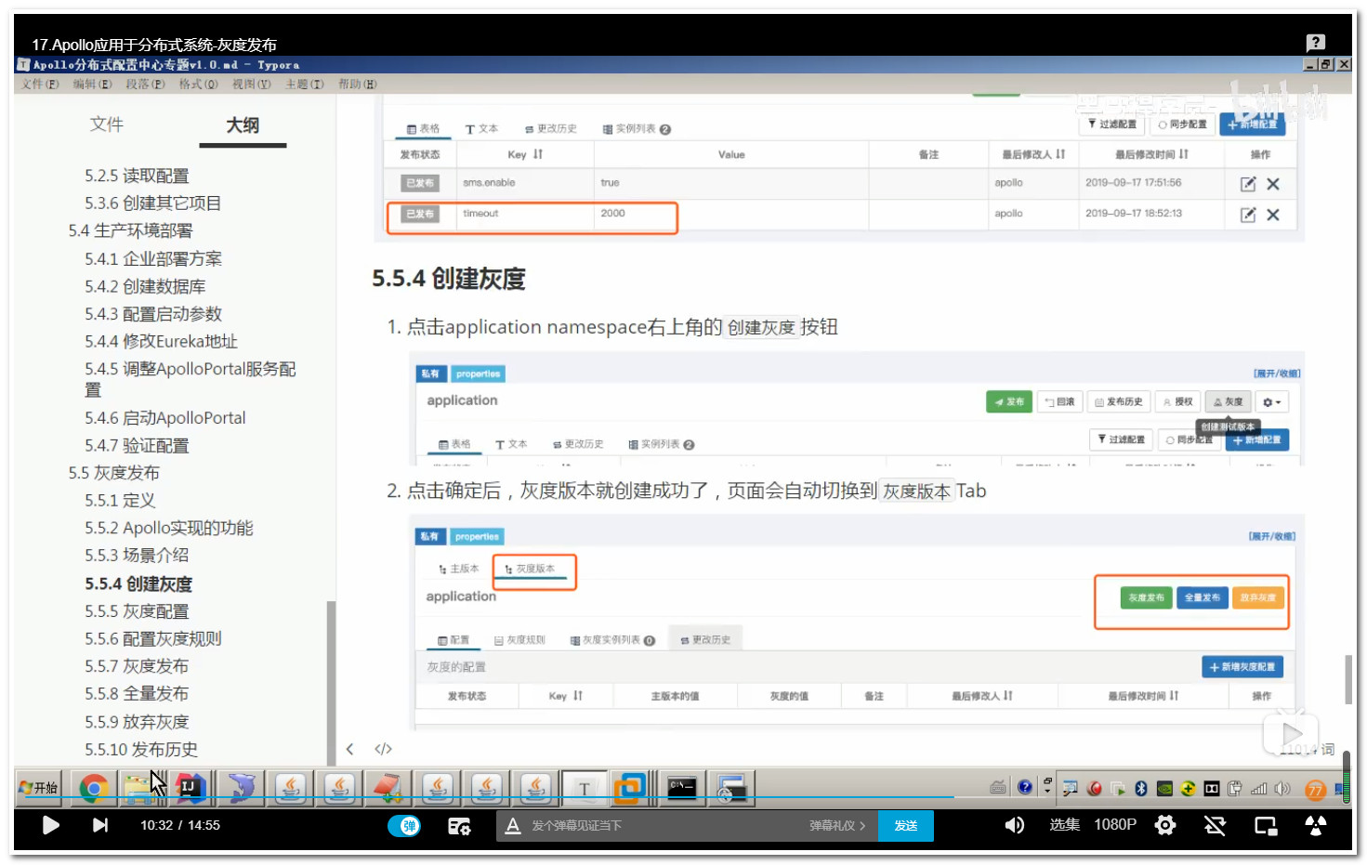Toggle the danmaku (弹) switch off
Image resolution: width=1367 pixels, height=865 pixels.
click(404, 826)
